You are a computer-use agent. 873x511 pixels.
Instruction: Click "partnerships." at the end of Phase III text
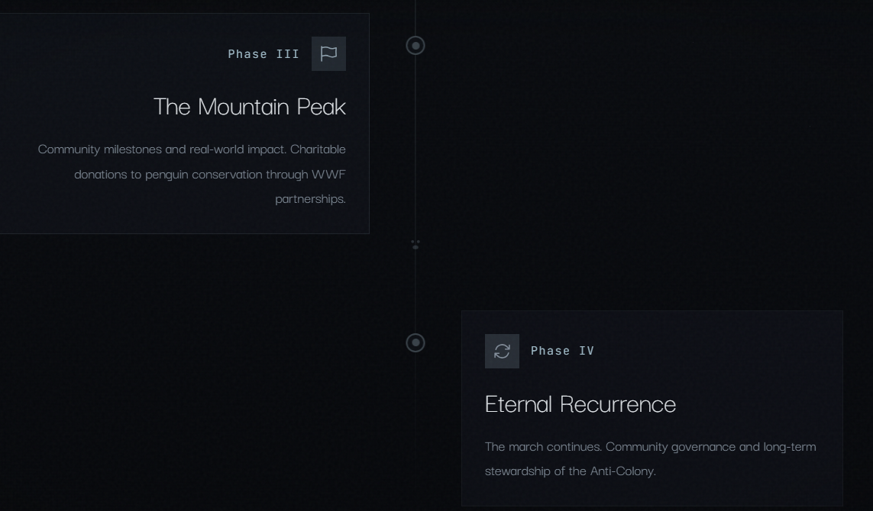[310, 199]
